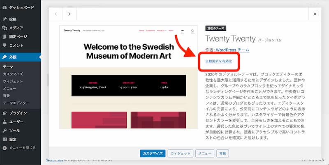
Task: Open the ダッシュボード menu item
Action: (x=21, y=7)
